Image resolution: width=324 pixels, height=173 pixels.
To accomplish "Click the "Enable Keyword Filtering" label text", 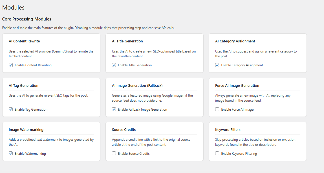I will point(239,154).
